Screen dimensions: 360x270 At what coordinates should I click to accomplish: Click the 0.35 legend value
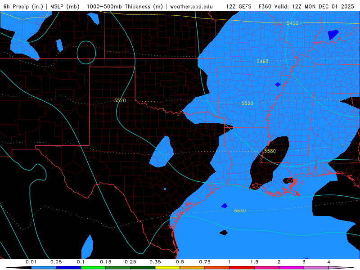155,262
